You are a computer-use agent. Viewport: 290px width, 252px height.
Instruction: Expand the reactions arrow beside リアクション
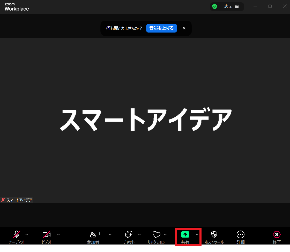pos(166,234)
